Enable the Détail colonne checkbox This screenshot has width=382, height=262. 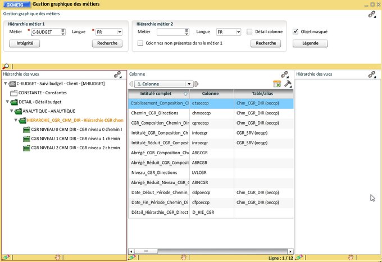click(x=249, y=32)
